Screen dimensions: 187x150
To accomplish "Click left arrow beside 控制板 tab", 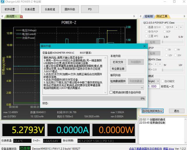I will (x=141, y=16).
